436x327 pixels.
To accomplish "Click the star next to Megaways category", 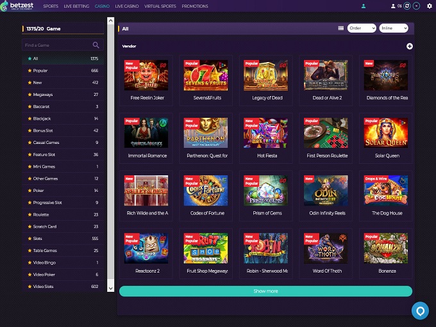I will [x=29, y=95].
